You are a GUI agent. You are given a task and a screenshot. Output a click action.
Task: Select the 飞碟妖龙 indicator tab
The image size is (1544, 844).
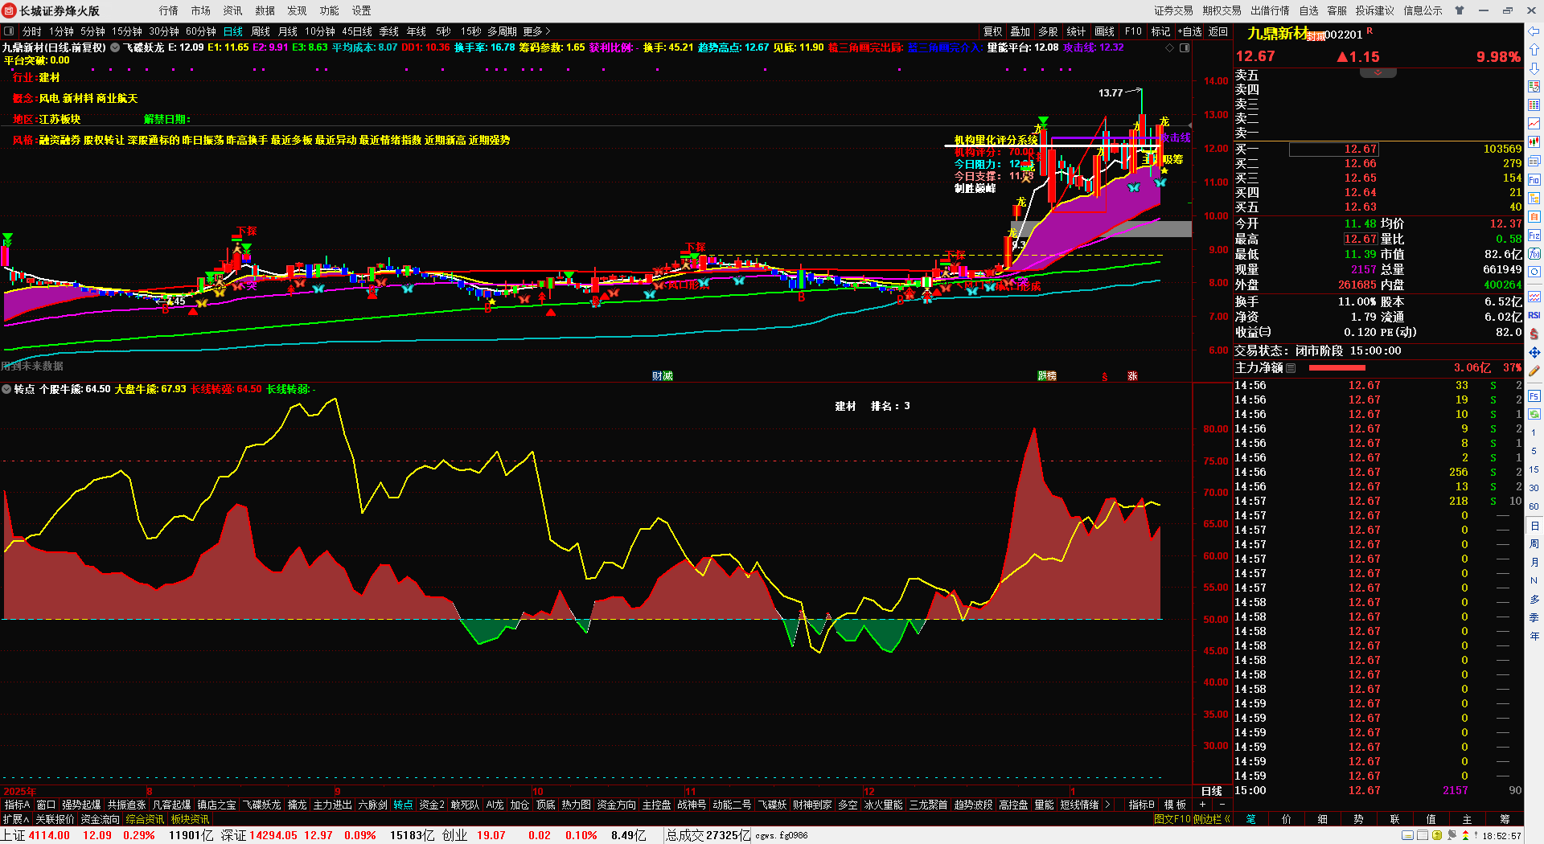pyautogui.click(x=262, y=805)
